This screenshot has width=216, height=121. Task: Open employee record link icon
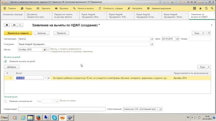point(152,44)
